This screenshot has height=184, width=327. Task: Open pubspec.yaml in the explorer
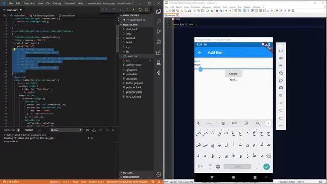[x=134, y=92]
